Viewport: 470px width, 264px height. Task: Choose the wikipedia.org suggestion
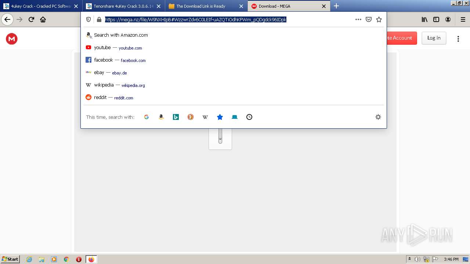click(x=234, y=85)
